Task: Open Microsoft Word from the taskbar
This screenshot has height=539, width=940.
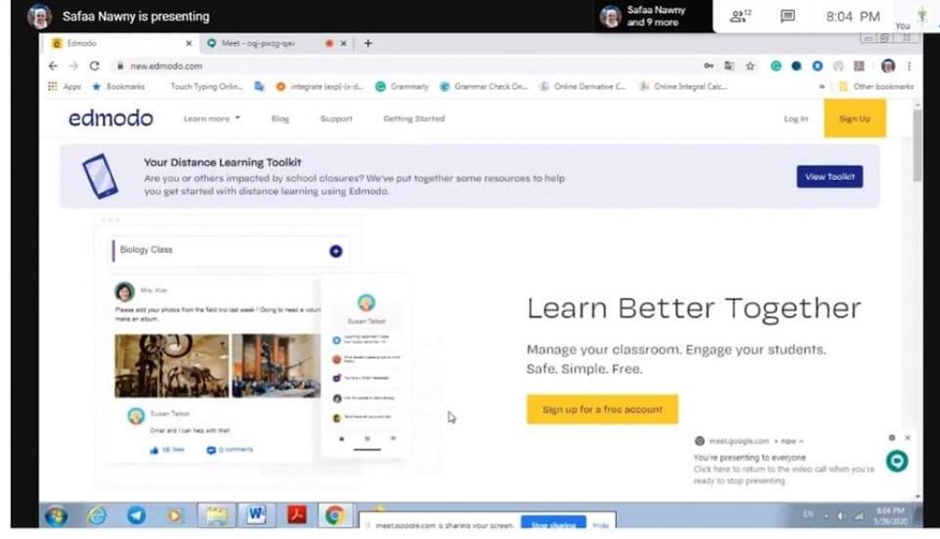Action: pos(256,515)
